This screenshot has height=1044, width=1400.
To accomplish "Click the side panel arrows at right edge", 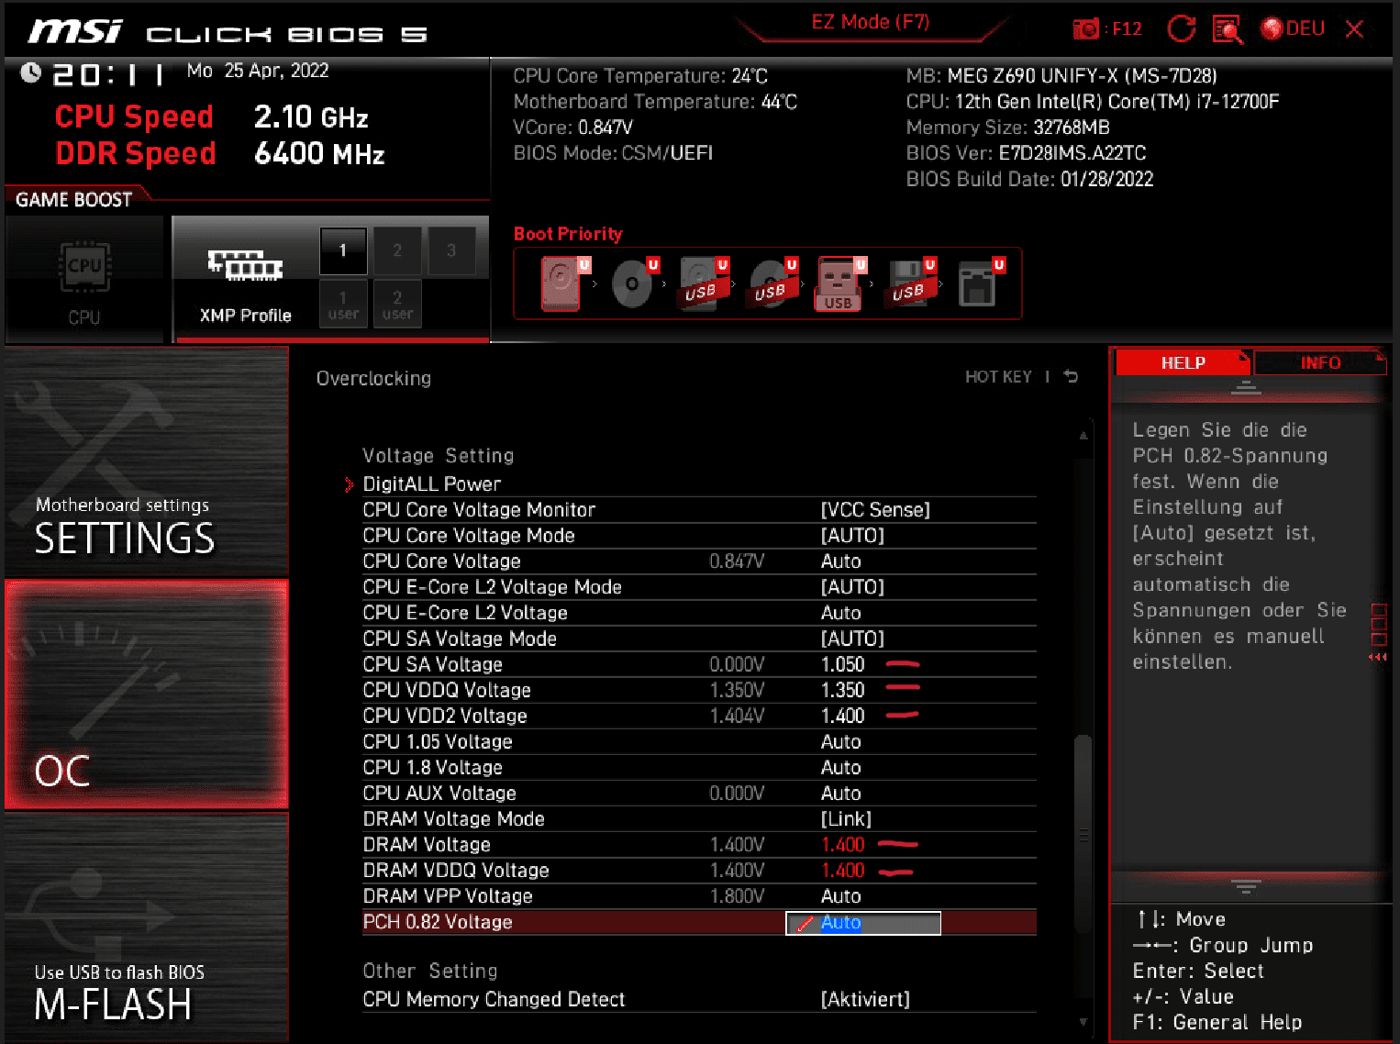I will point(1377,657).
